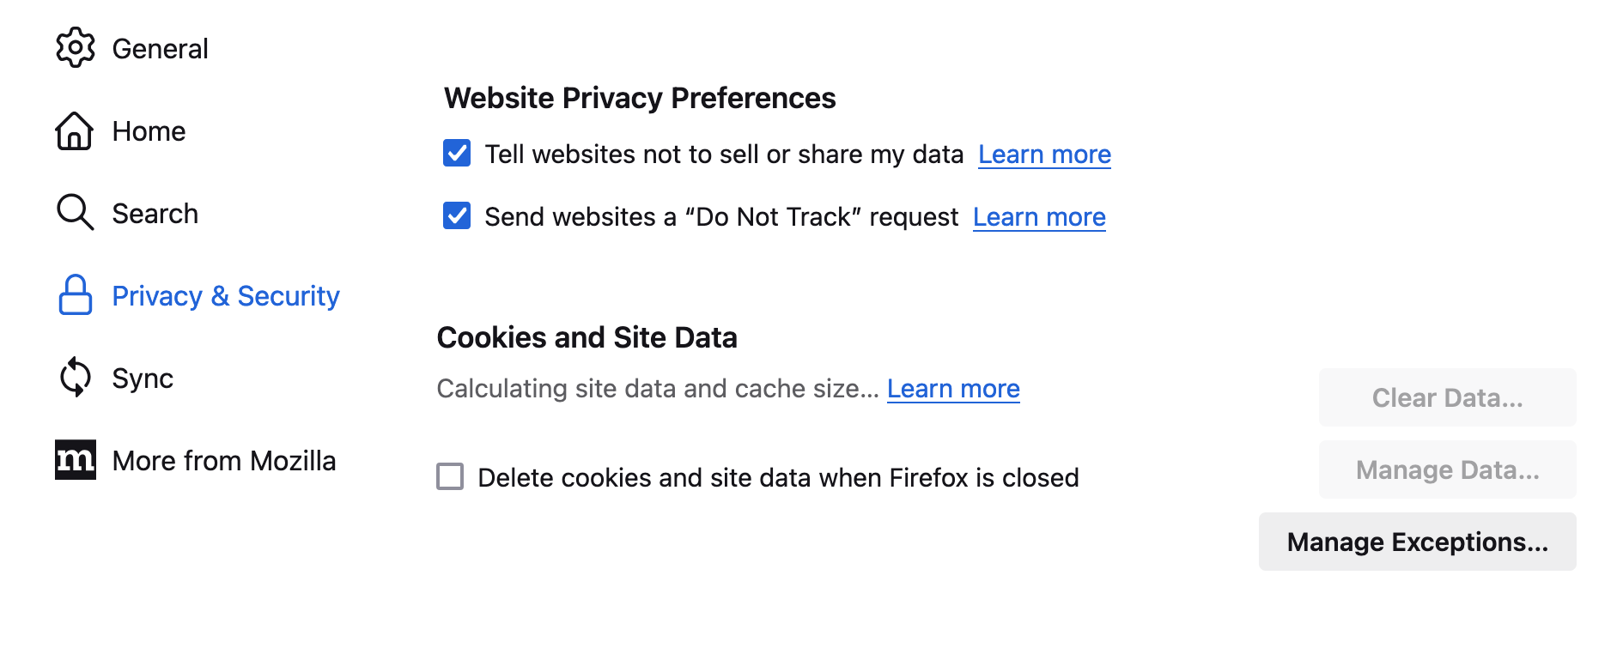
Task: Open the General settings label
Action: 160,49
